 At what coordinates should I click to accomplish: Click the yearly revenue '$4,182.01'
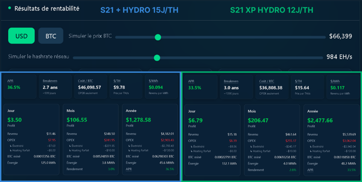(167, 134)
